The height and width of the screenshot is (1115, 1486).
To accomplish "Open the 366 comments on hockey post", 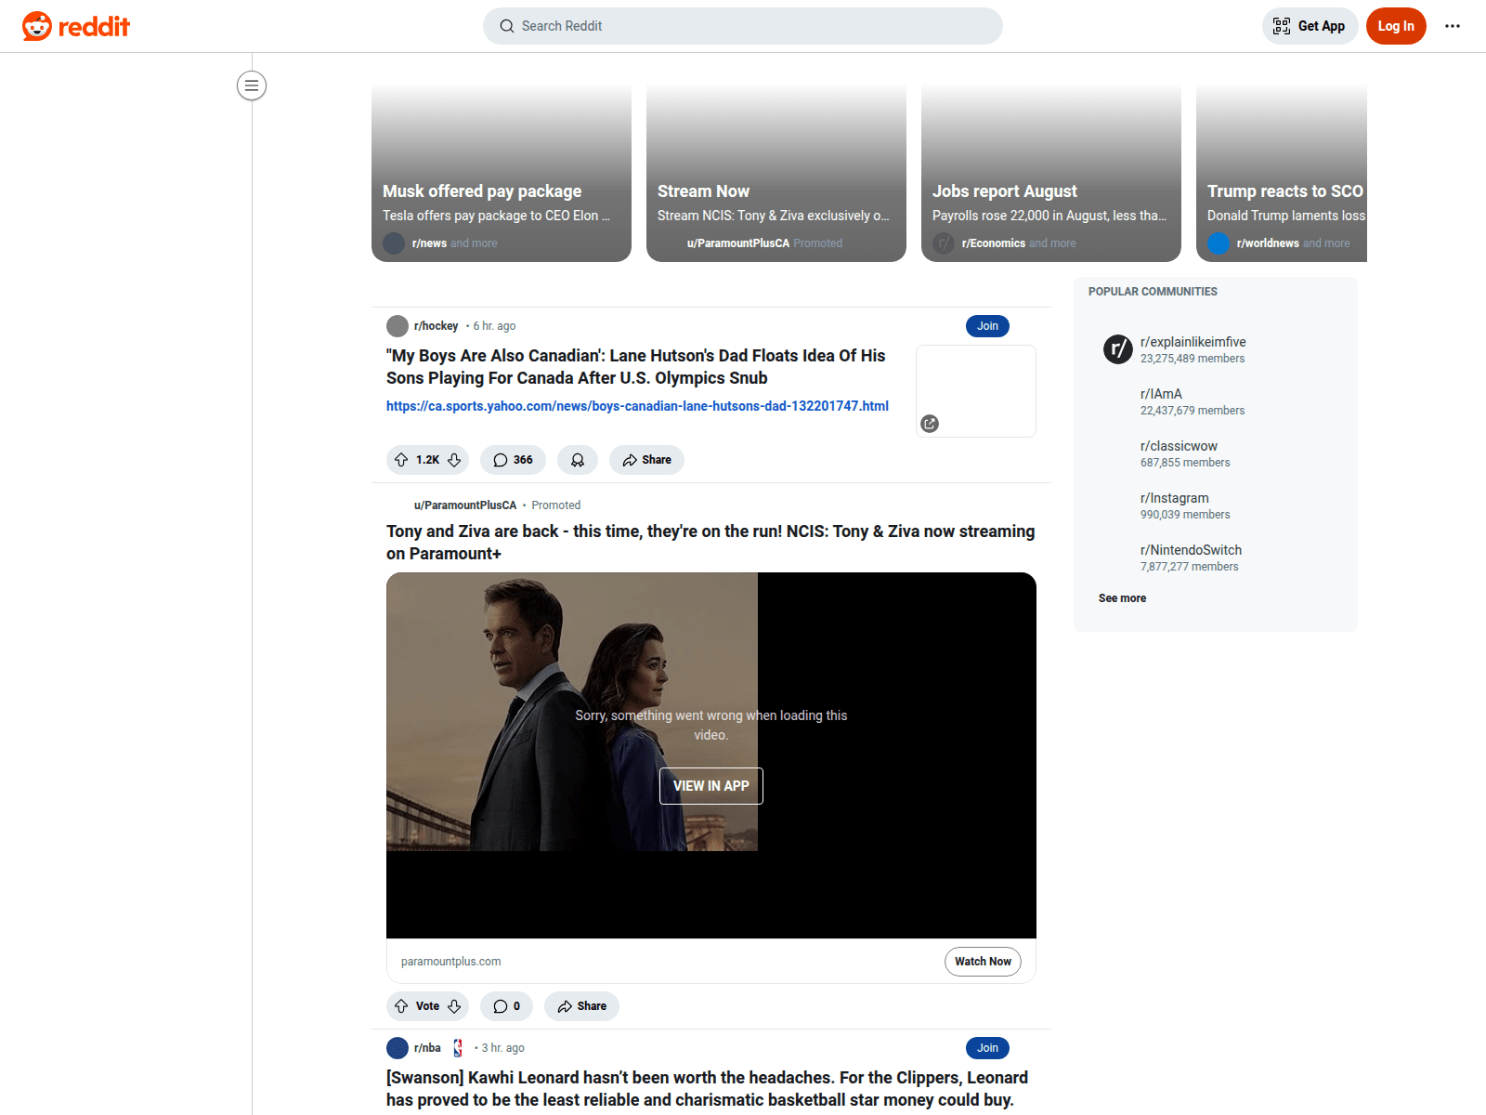I will pos(513,460).
